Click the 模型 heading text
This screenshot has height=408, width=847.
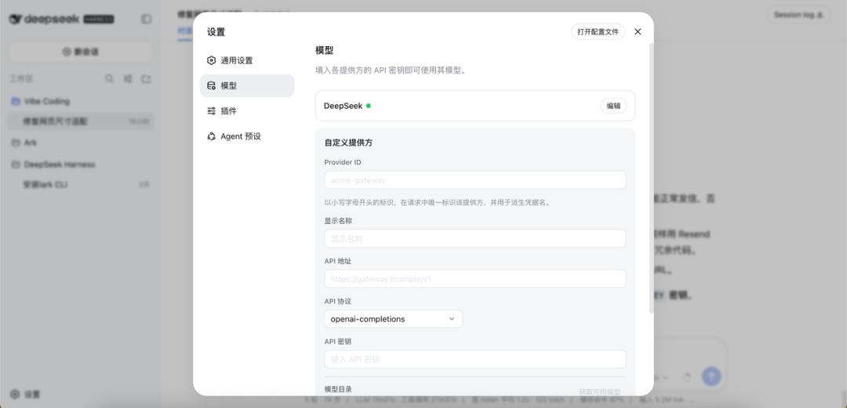[x=324, y=51]
